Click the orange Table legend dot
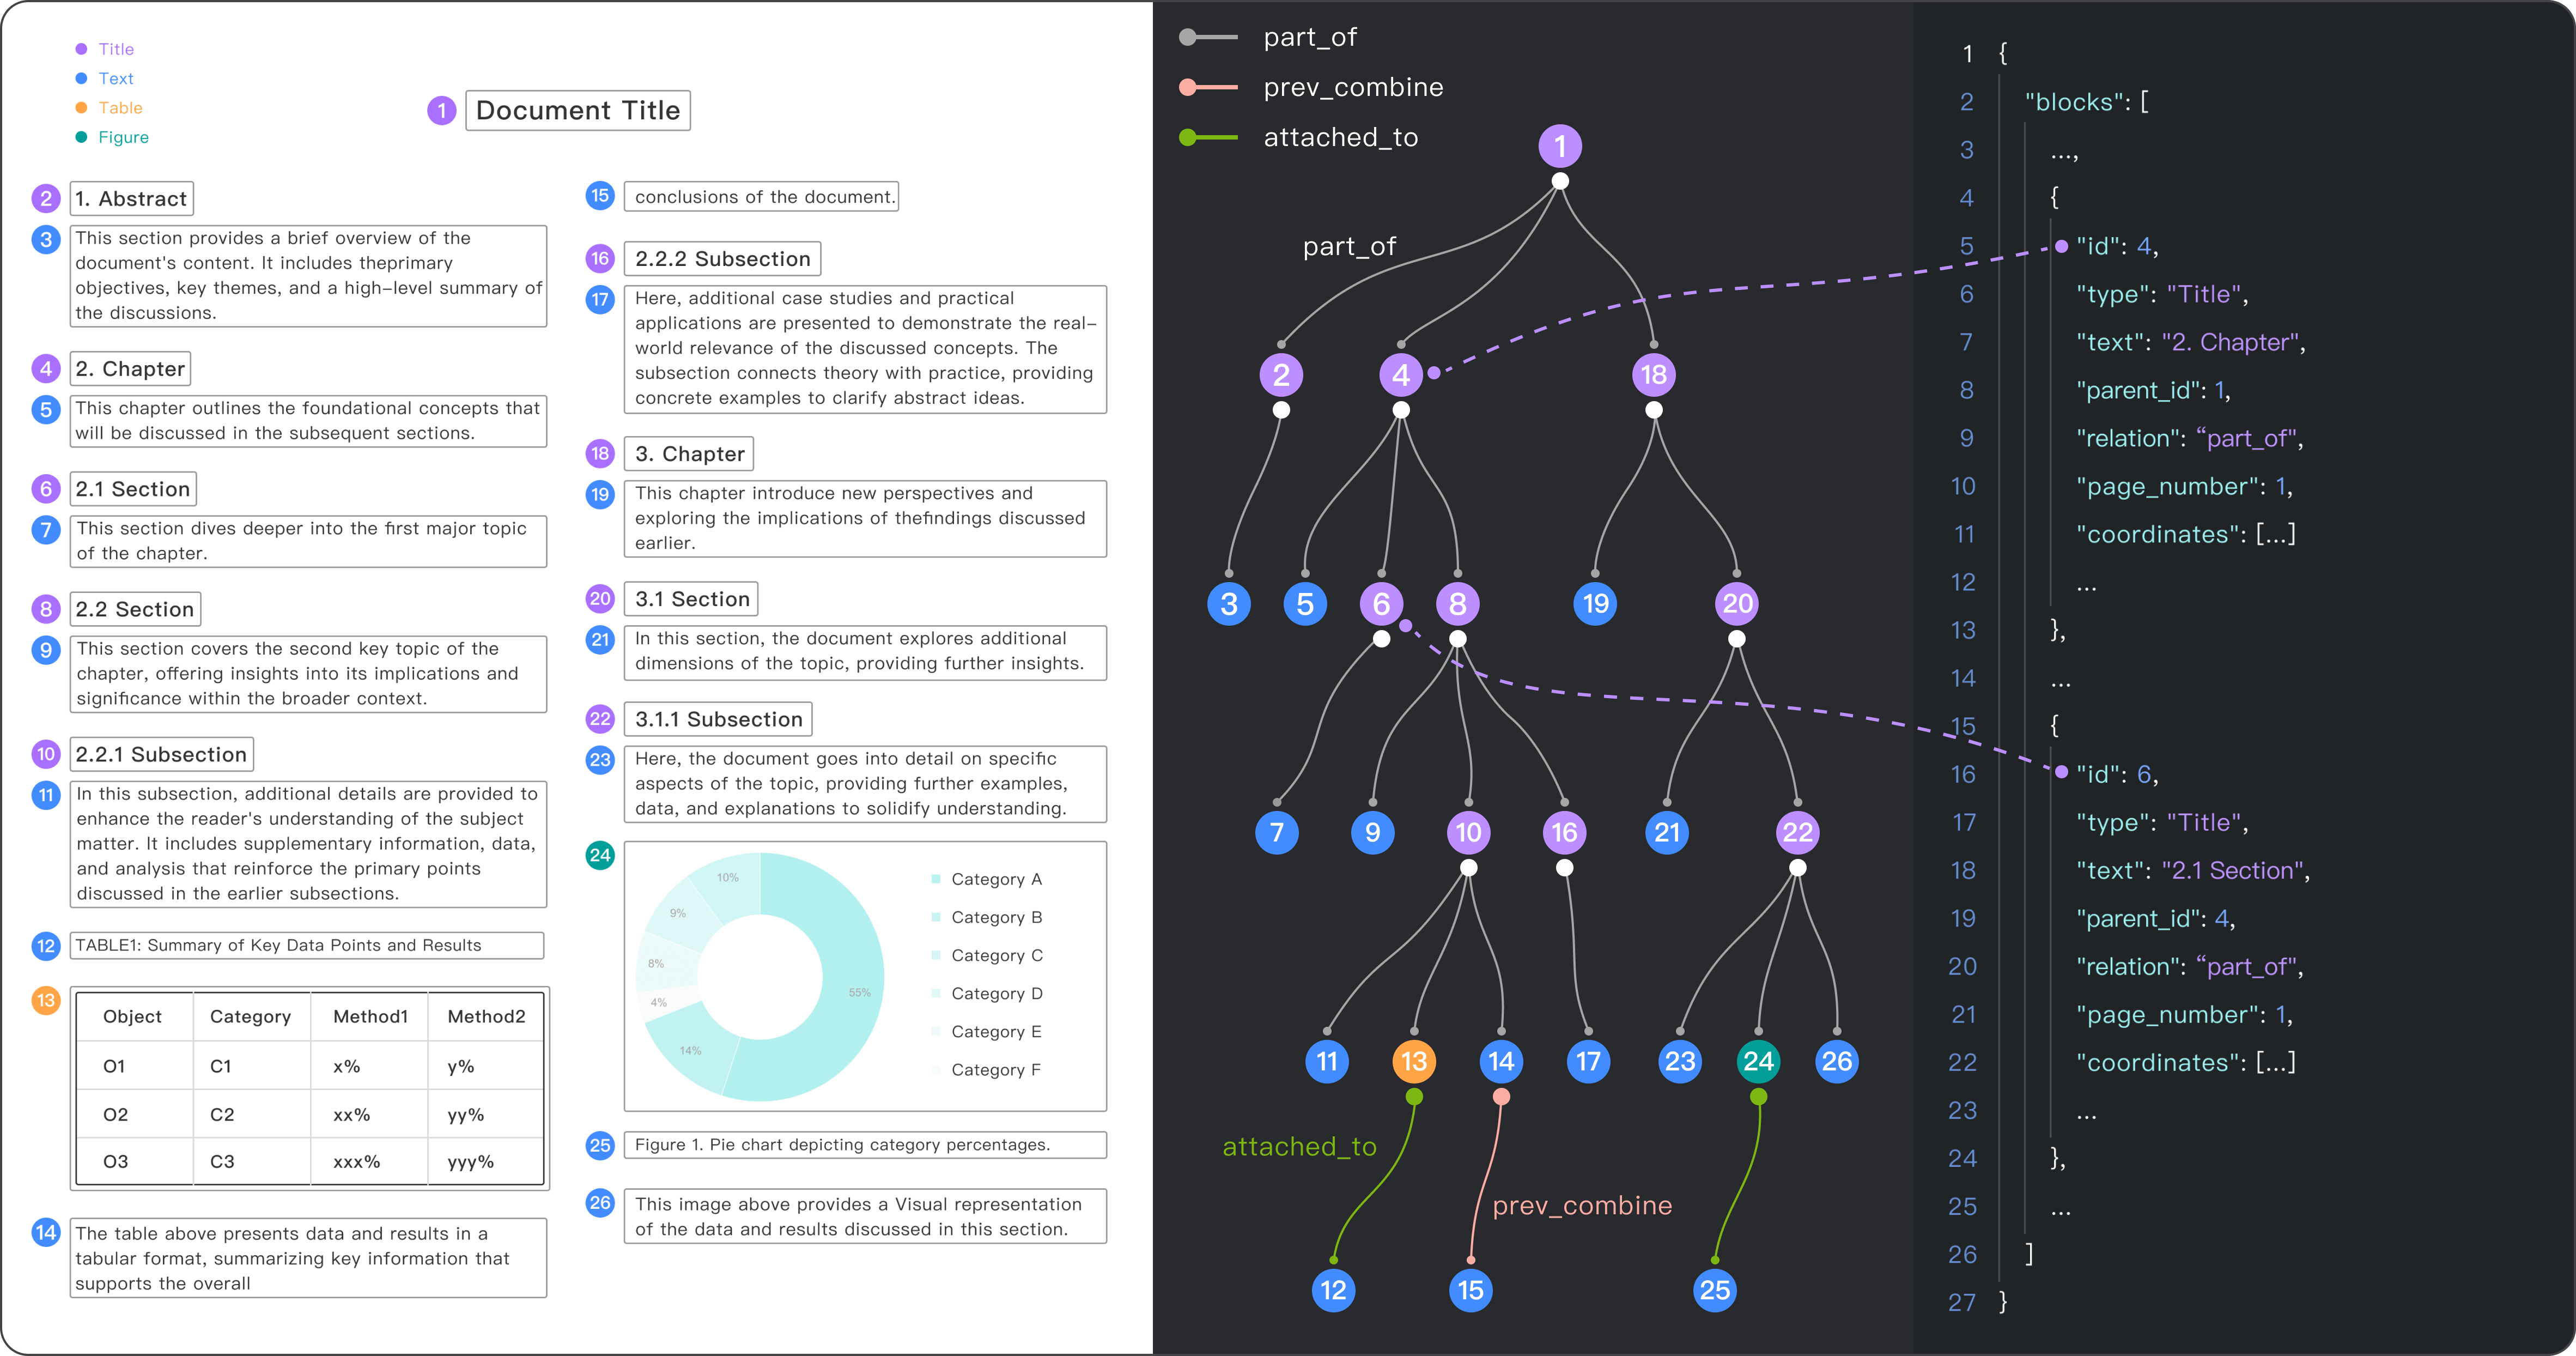The height and width of the screenshot is (1356, 2576). tap(81, 107)
